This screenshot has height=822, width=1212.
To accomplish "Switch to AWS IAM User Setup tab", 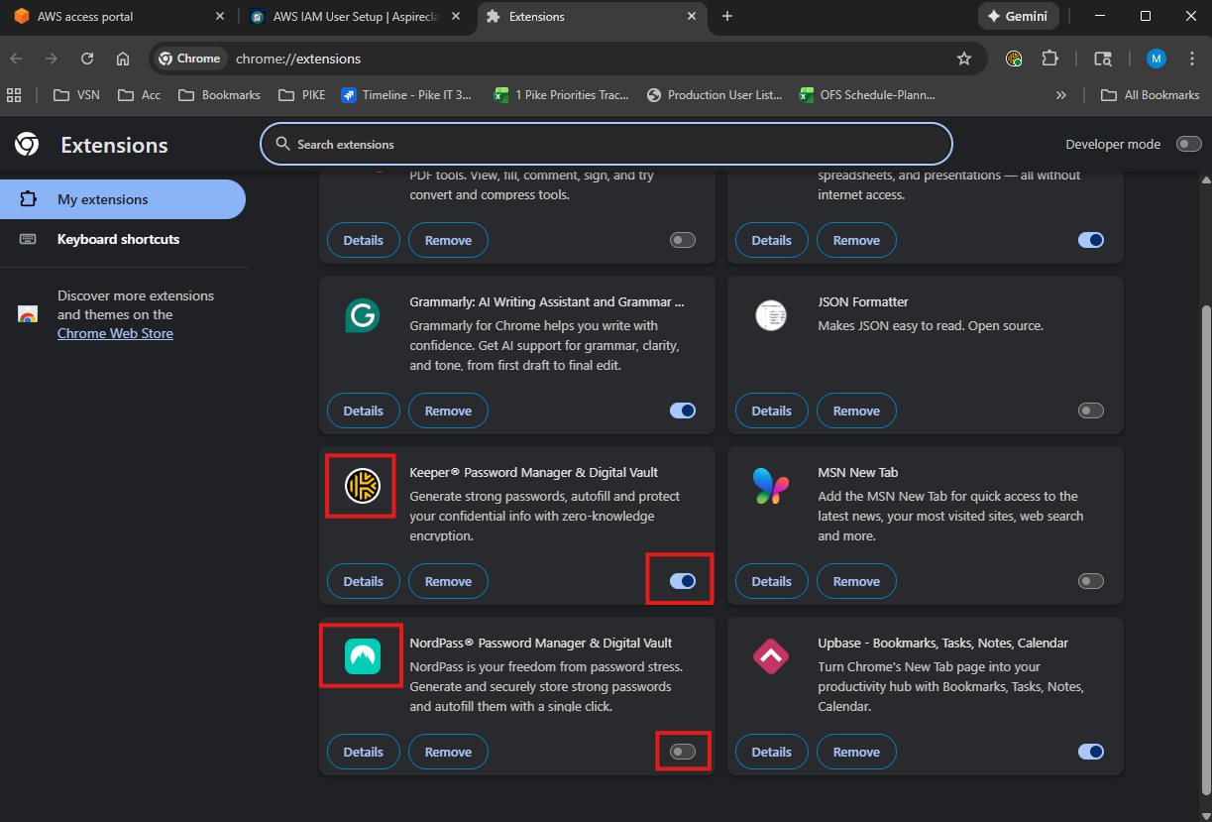I will point(357,16).
